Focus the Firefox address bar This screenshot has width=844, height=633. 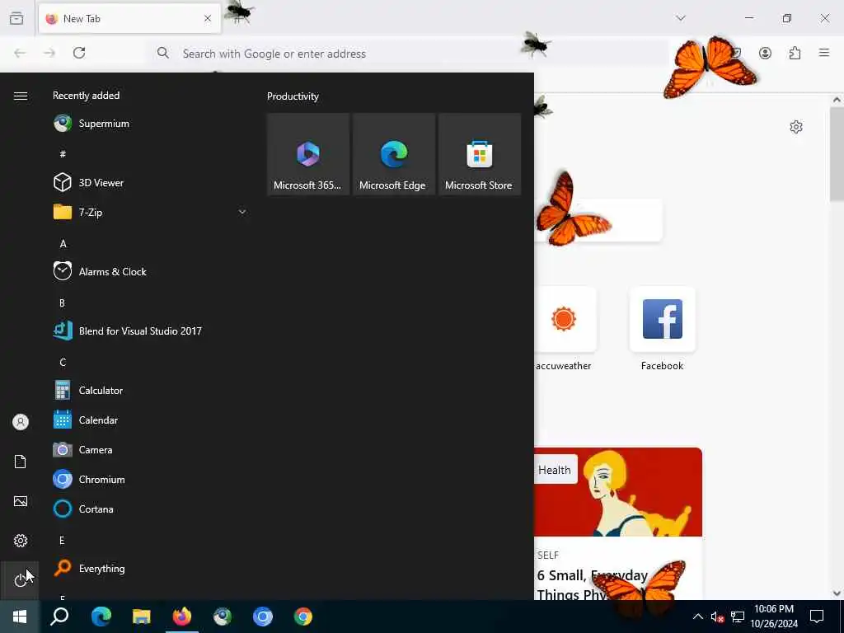tap(408, 54)
